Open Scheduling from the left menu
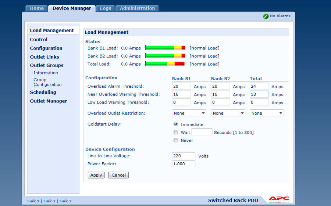 click(x=43, y=92)
